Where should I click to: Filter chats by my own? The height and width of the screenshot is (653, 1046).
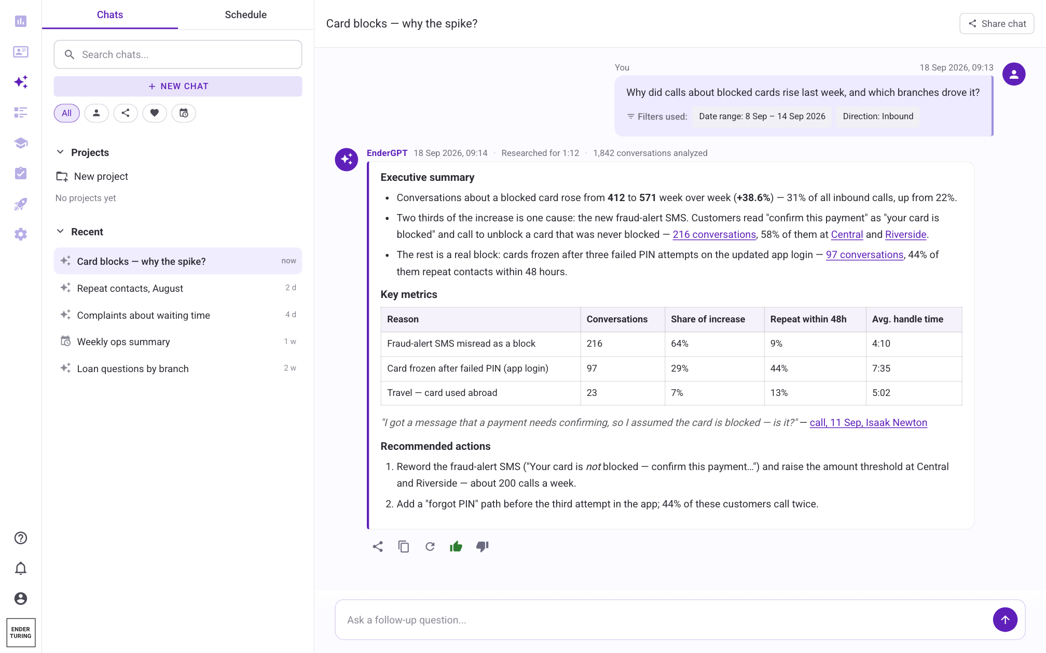97,113
